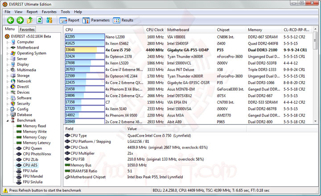Select the Server icon in tree
Screen dimensions: 321x196
click(13, 59)
